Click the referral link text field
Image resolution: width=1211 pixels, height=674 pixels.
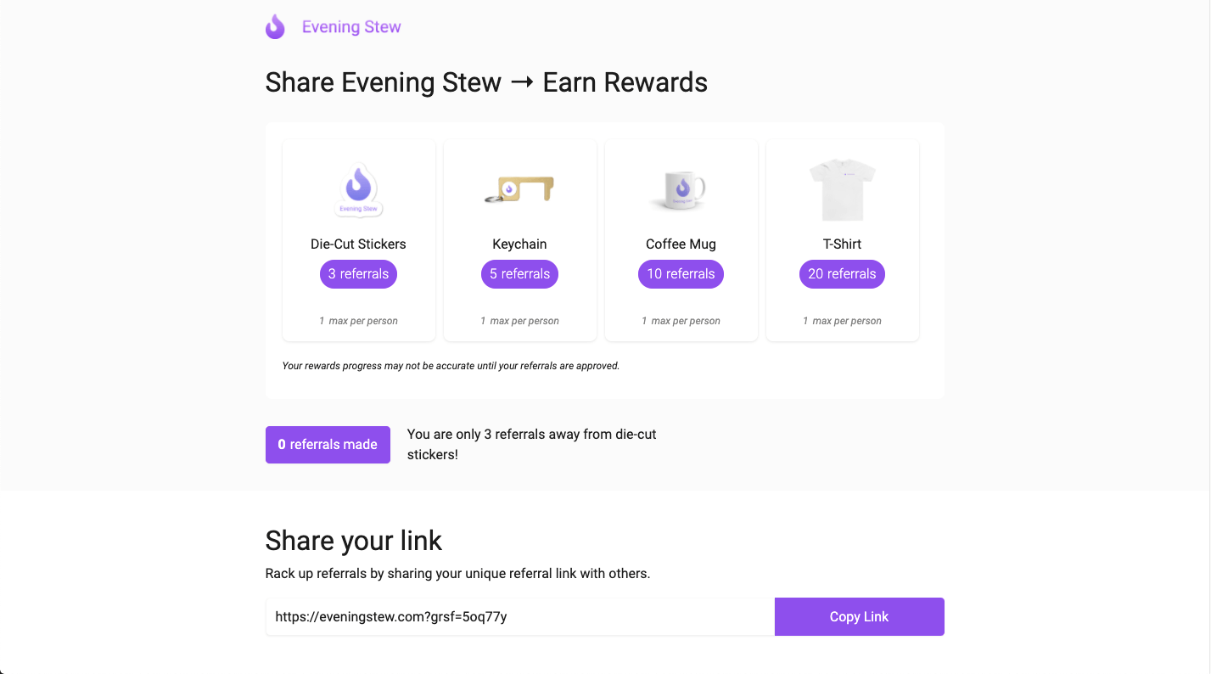[x=519, y=617]
